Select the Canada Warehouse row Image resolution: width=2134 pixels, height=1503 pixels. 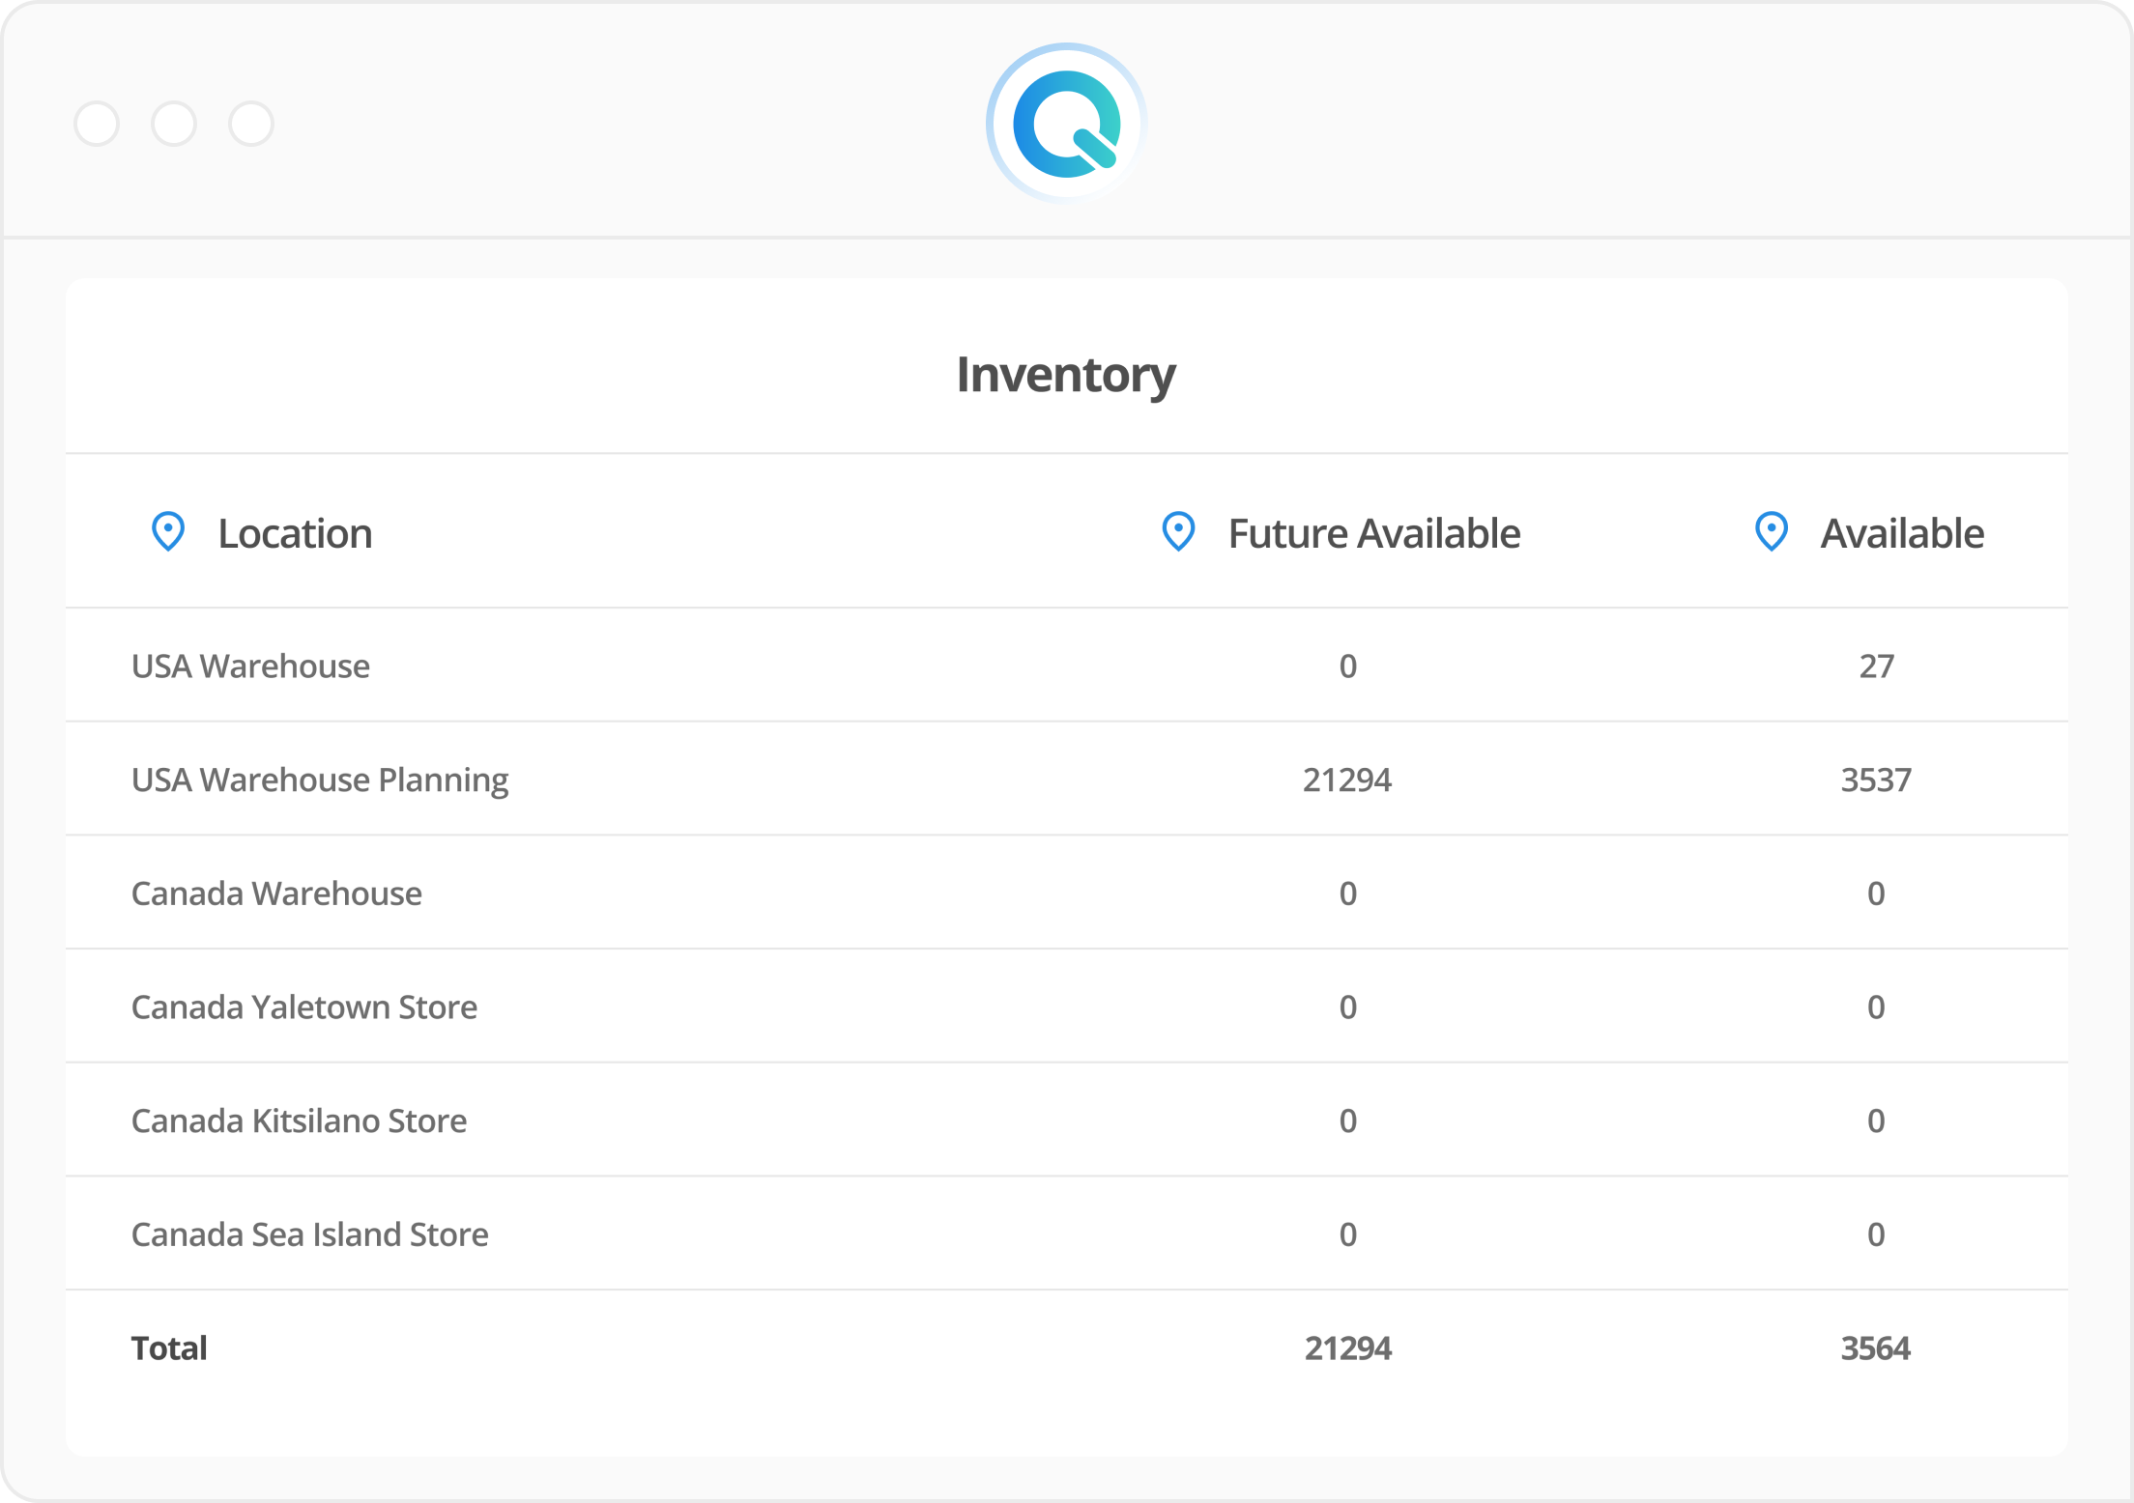point(276,893)
